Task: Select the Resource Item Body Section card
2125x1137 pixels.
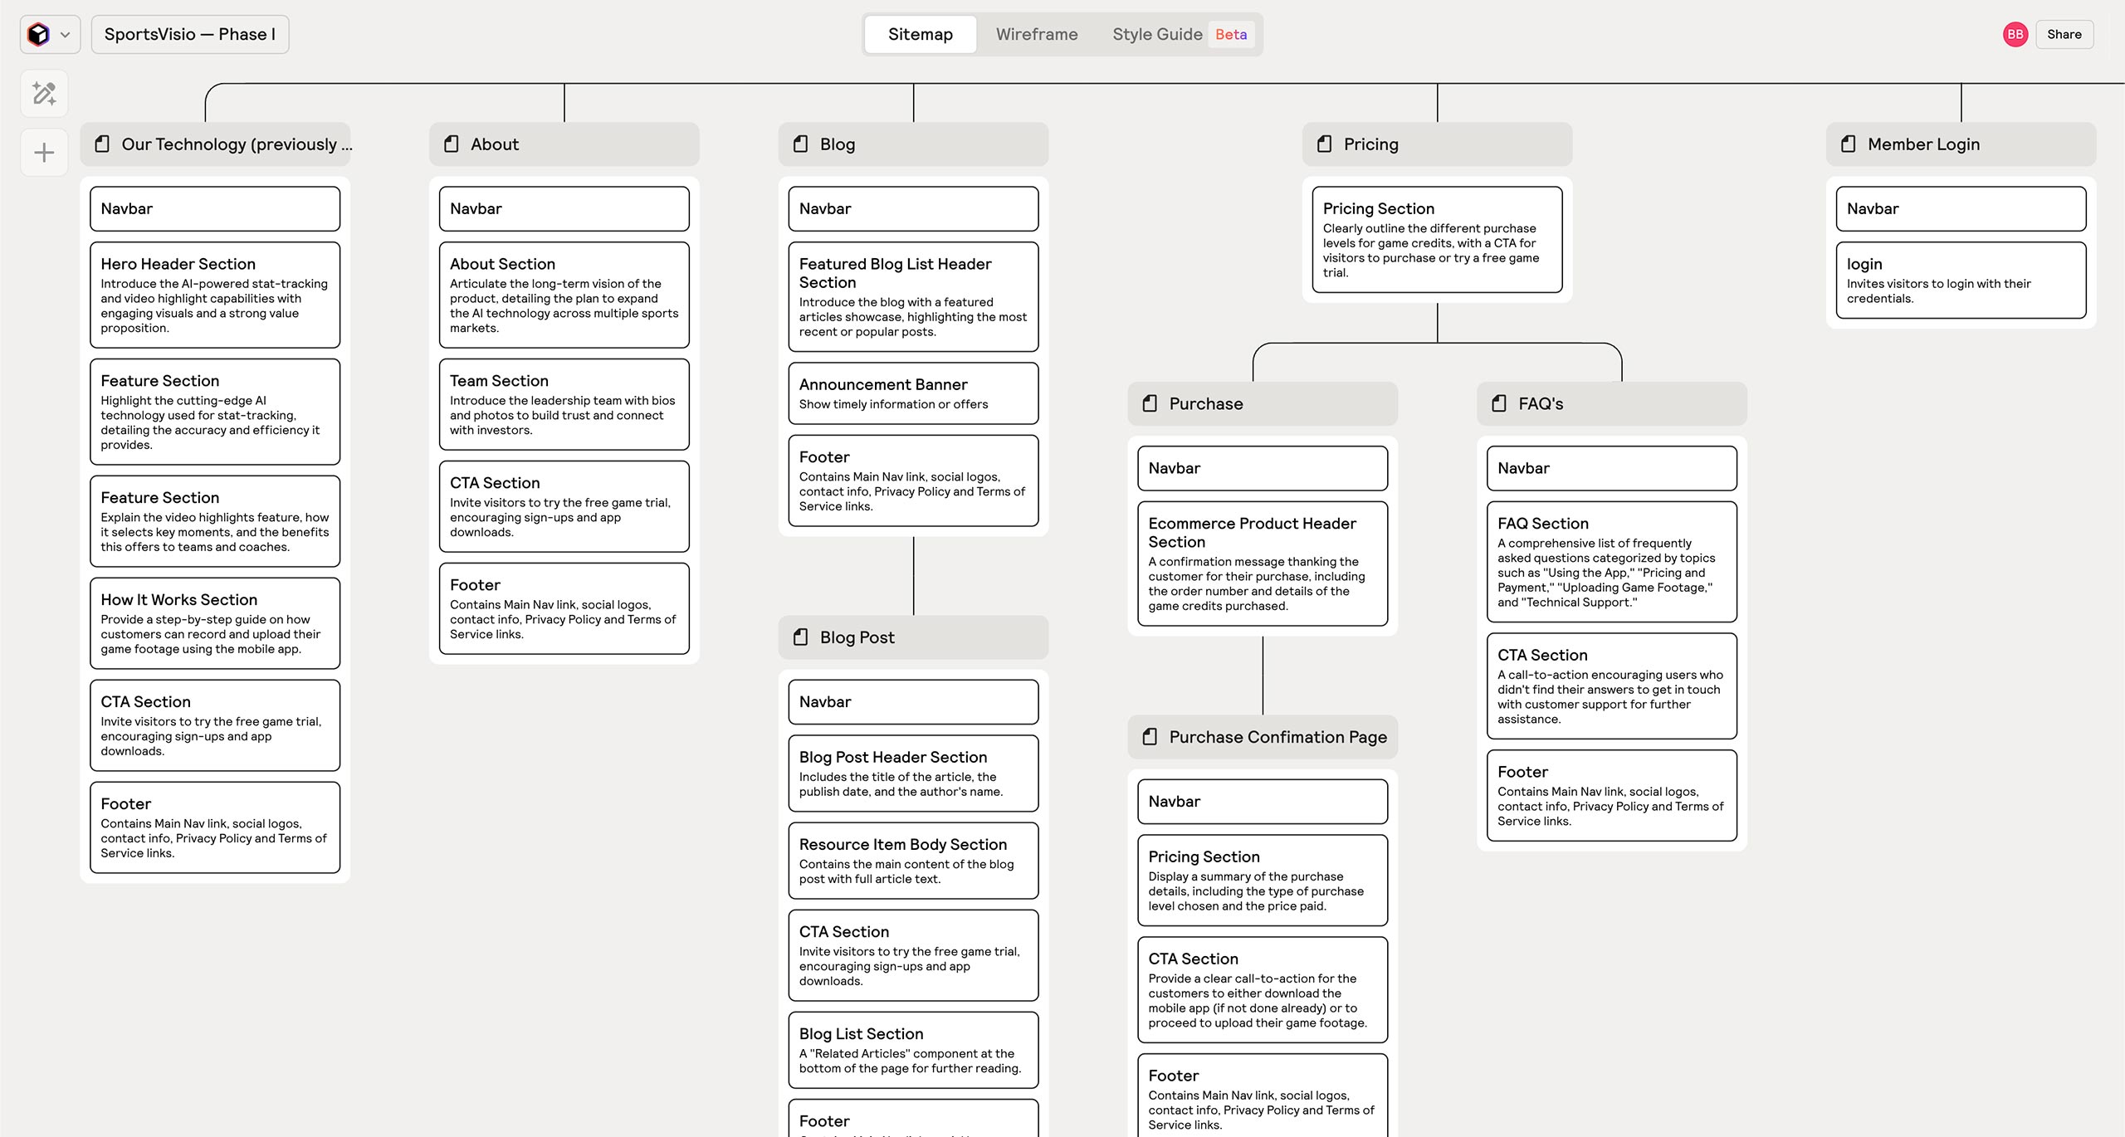Action: 913,861
